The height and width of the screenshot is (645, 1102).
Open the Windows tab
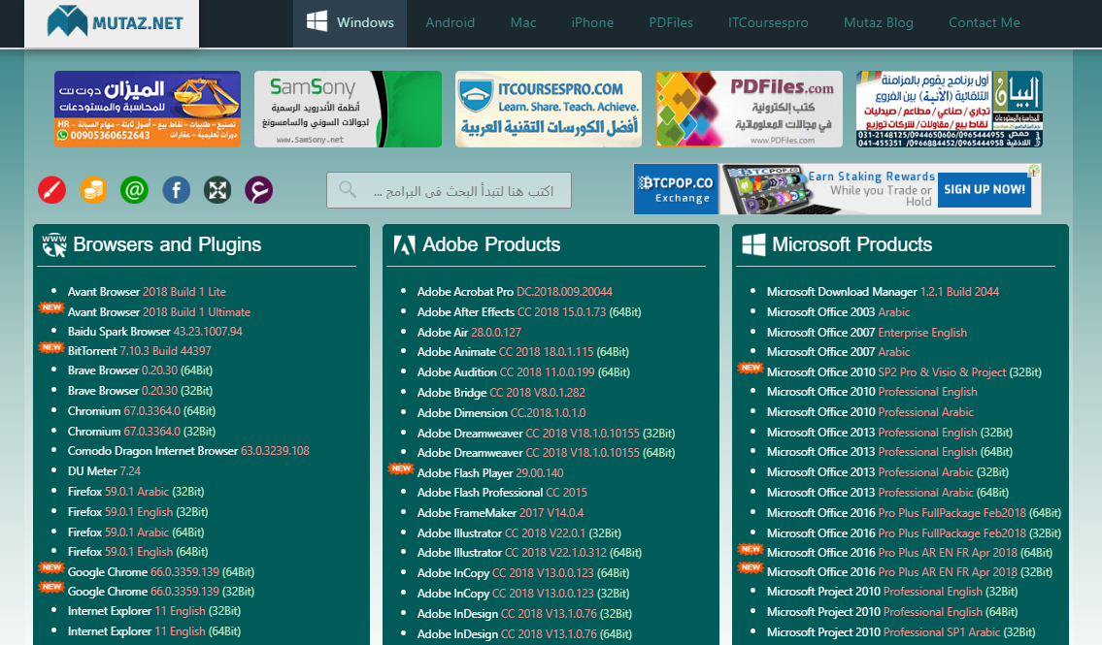point(350,22)
